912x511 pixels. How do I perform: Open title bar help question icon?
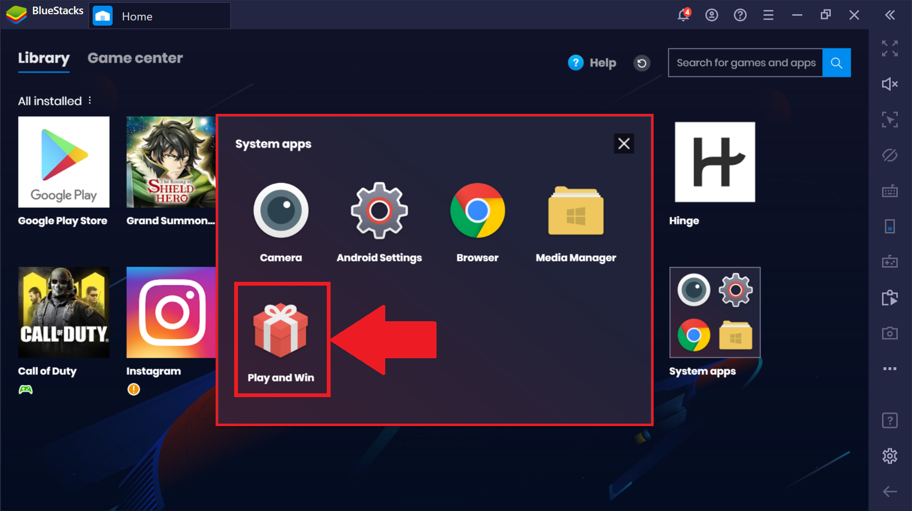740,15
